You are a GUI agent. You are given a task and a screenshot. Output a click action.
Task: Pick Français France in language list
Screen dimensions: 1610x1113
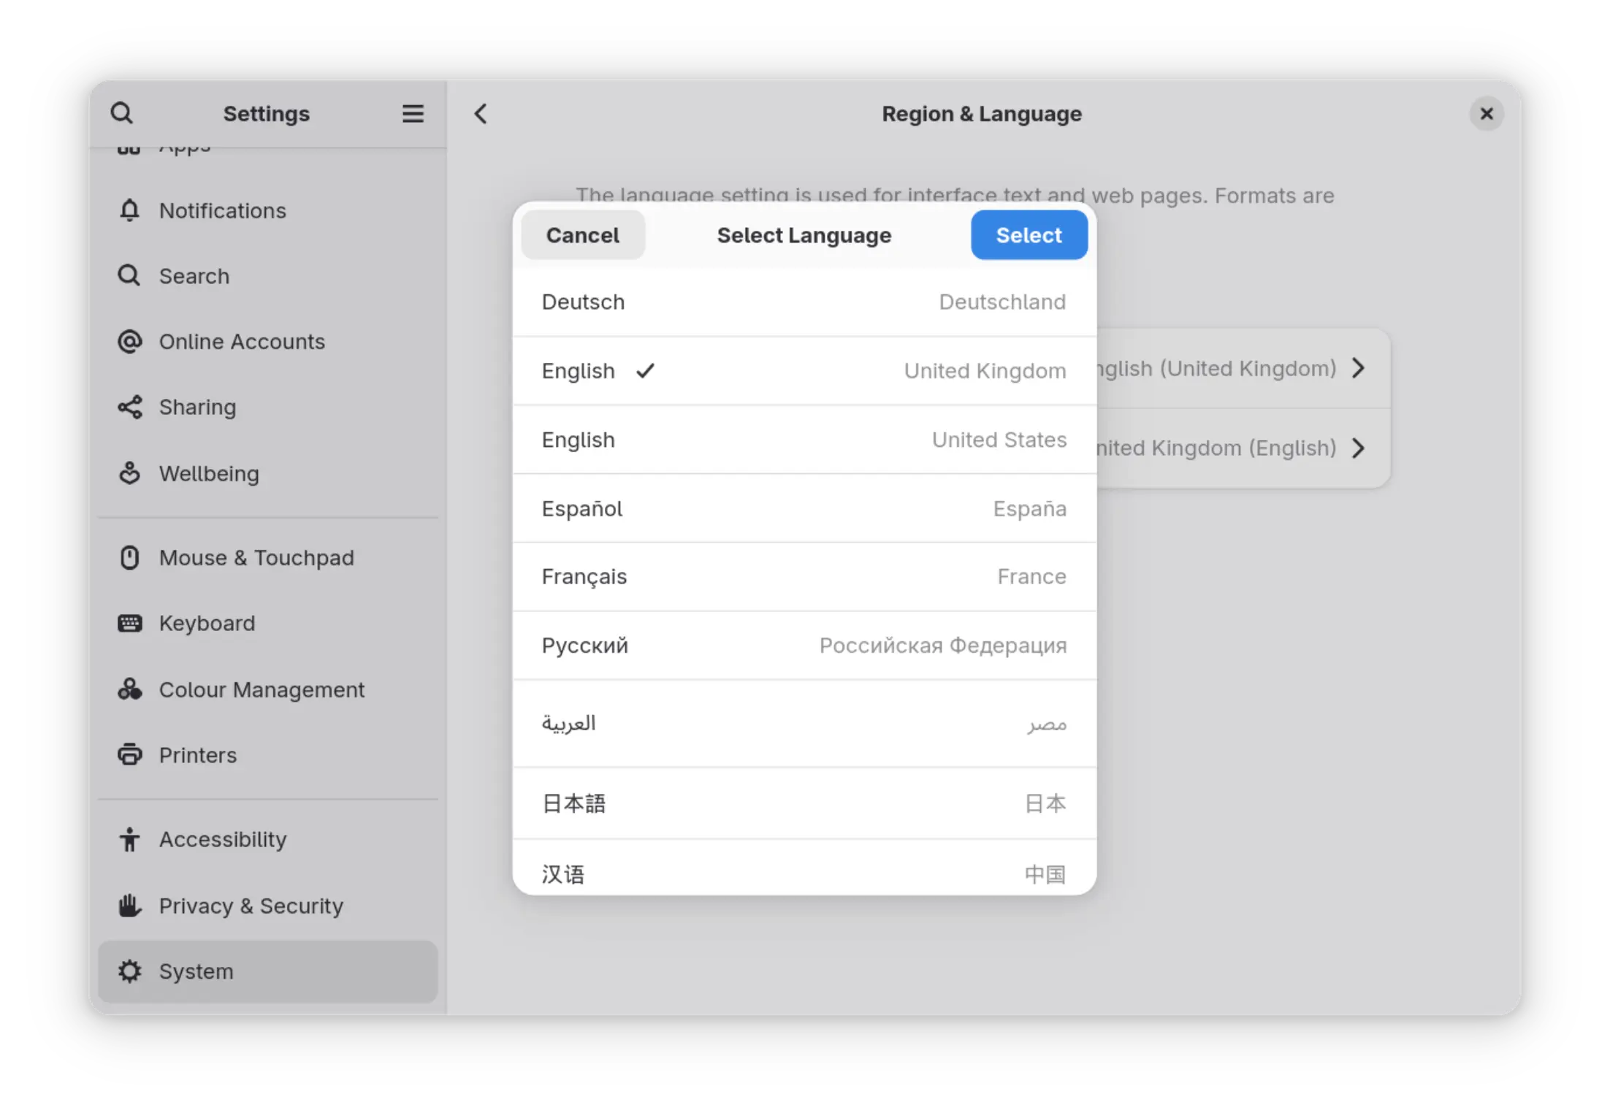(804, 577)
